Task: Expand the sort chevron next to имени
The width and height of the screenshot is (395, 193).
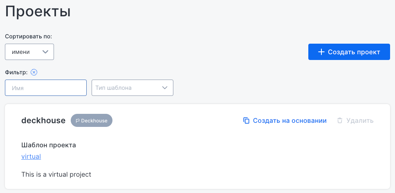Action: (x=45, y=52)
